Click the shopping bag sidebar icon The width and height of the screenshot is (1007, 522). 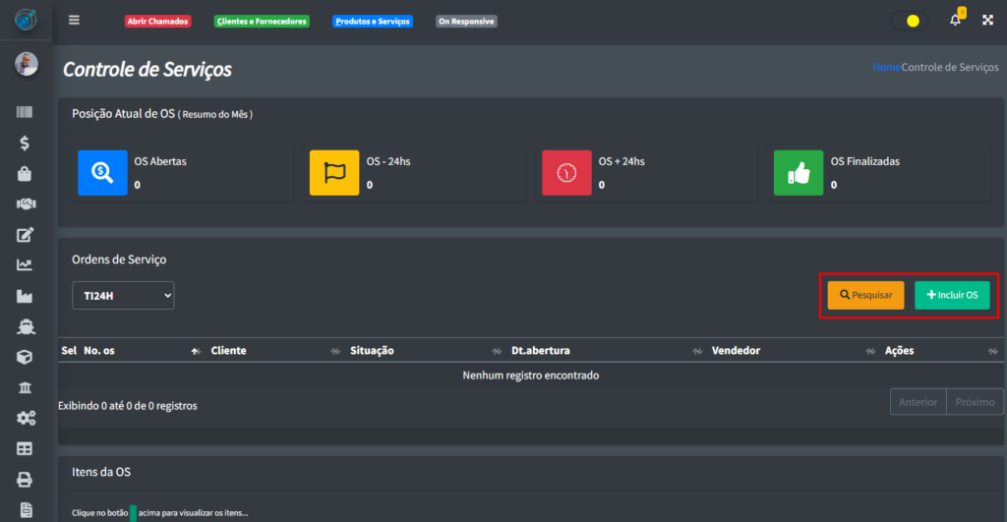point(25,174)
